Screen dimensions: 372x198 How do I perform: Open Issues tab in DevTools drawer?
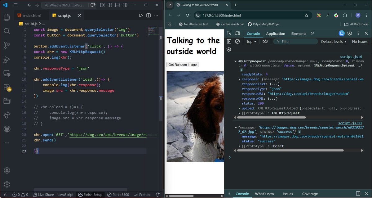pyautogui.click(x=288, y=194)
